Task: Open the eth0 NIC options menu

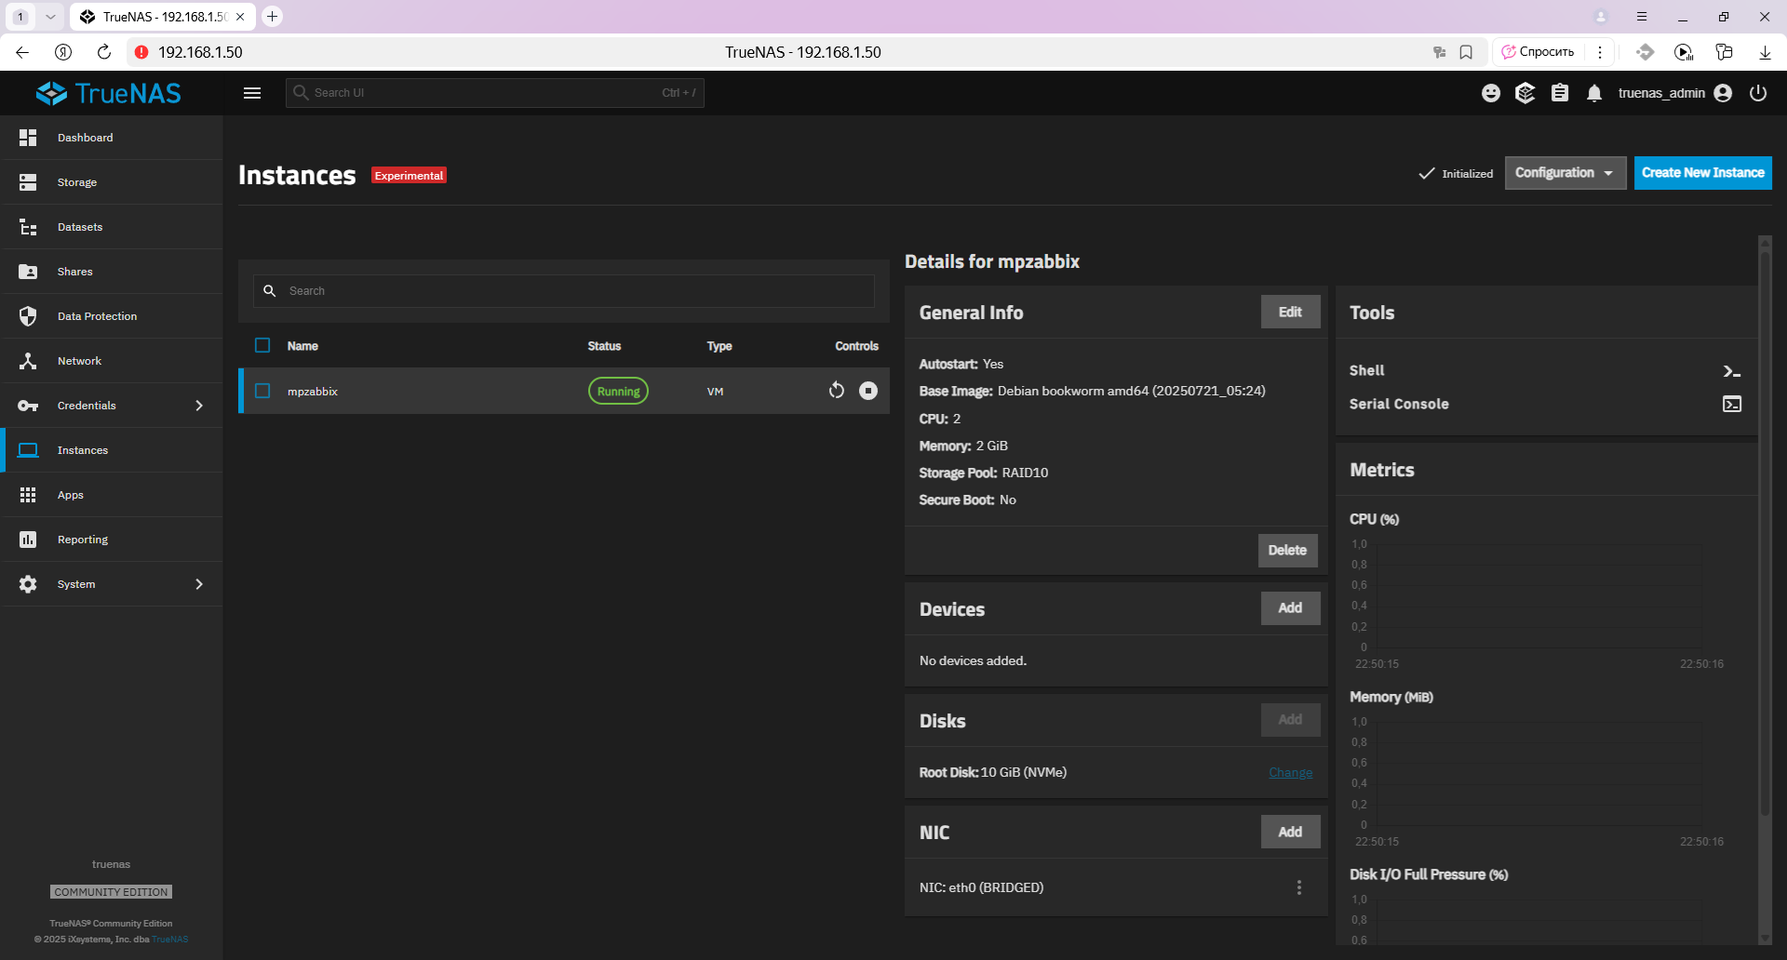Action: 1299,888
